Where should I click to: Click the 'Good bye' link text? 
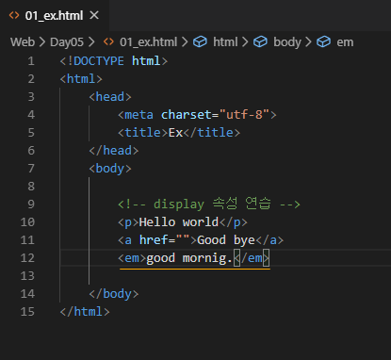226,240
